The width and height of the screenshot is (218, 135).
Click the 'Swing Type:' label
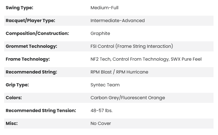pyautogui.click(x=19, y=8)
